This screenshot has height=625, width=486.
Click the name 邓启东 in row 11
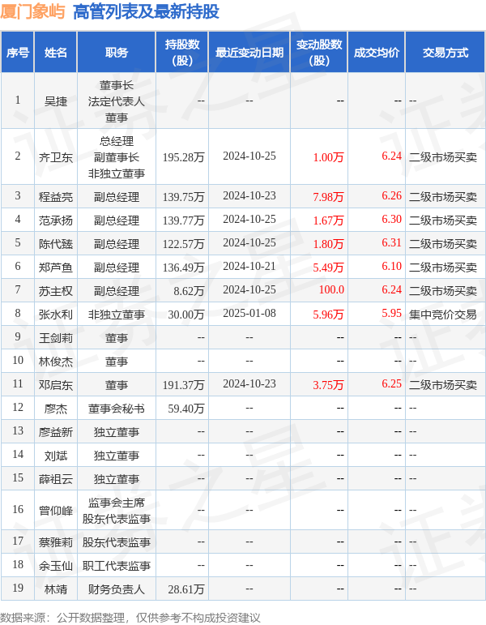click(x=56, y=384)
